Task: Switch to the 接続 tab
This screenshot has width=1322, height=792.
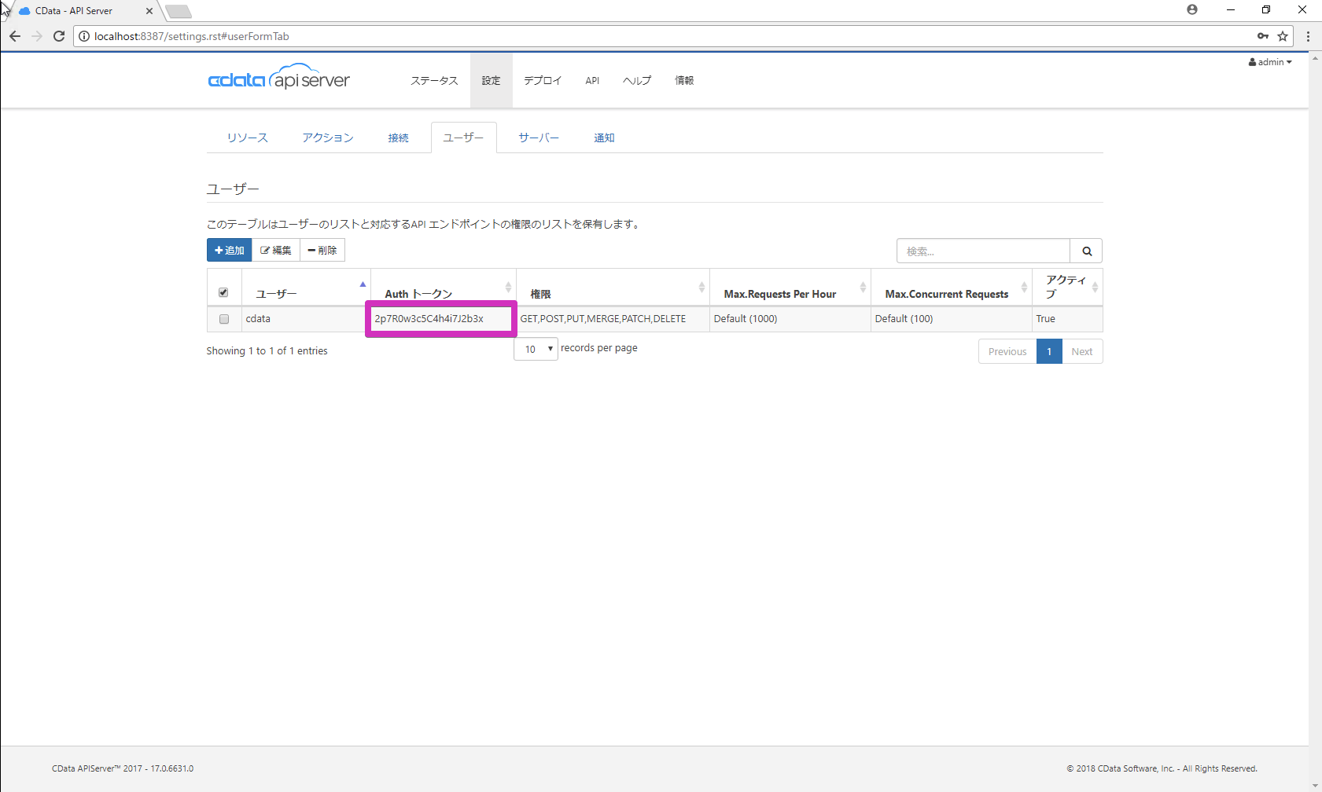Action: point(398,137)
